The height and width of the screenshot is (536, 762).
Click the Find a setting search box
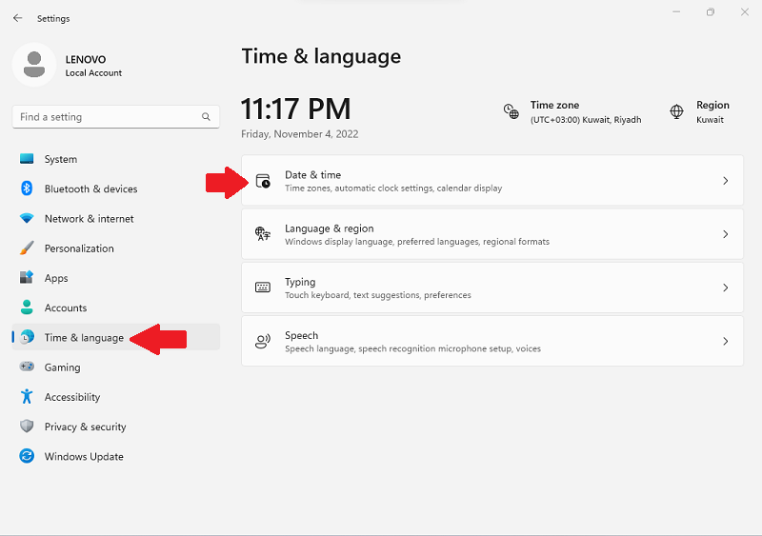105,117
